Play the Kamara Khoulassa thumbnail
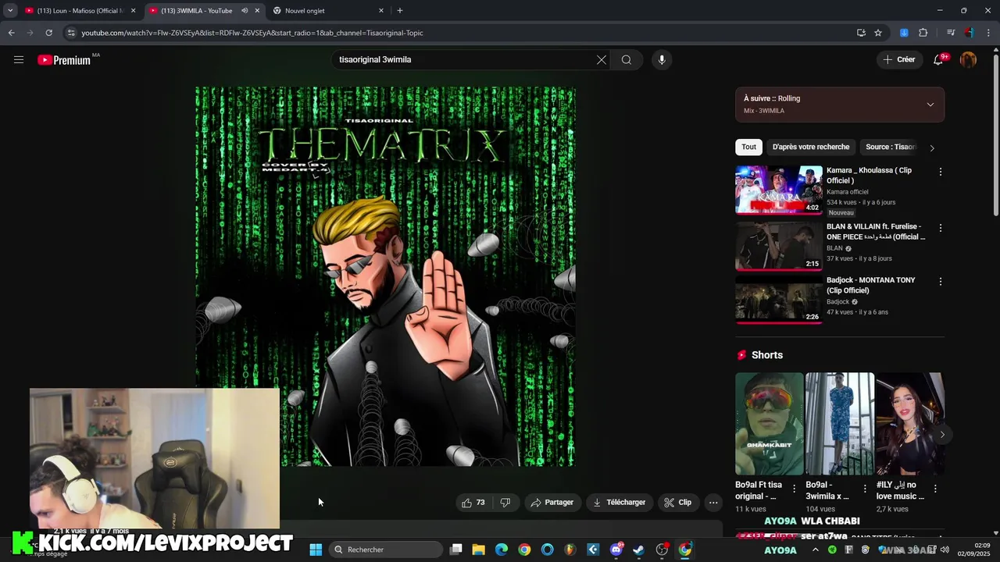This screenshot has width=1000, height=562. coord(779,190)
